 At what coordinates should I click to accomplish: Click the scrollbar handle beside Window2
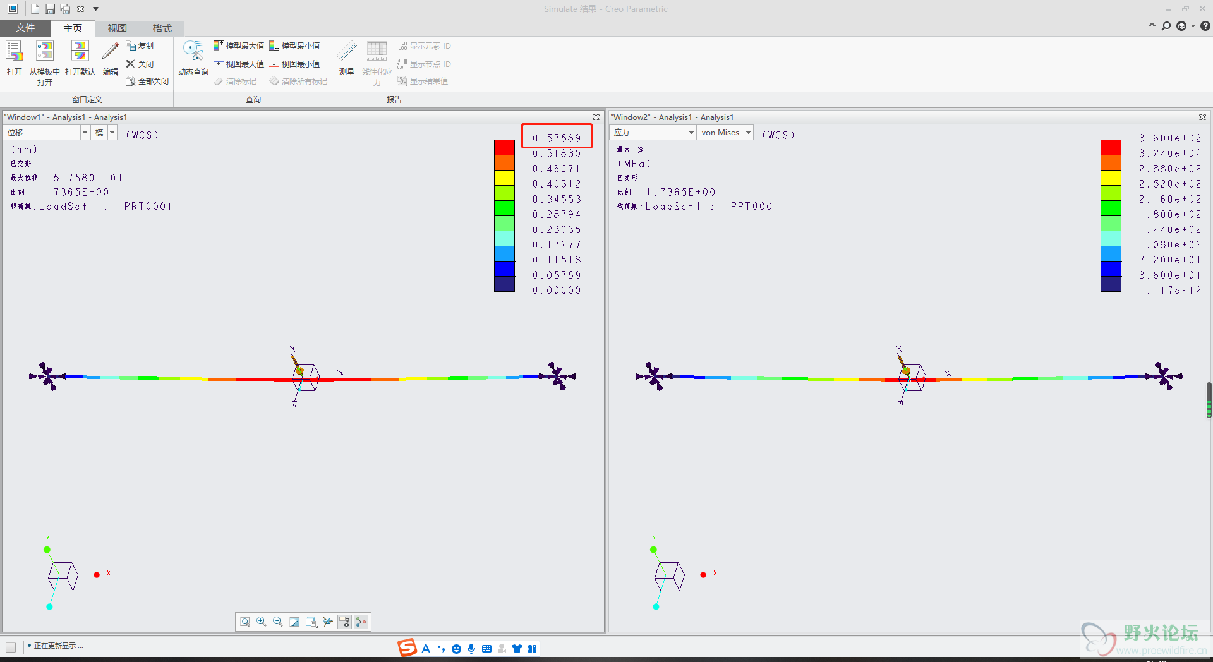coord(1209,400)
